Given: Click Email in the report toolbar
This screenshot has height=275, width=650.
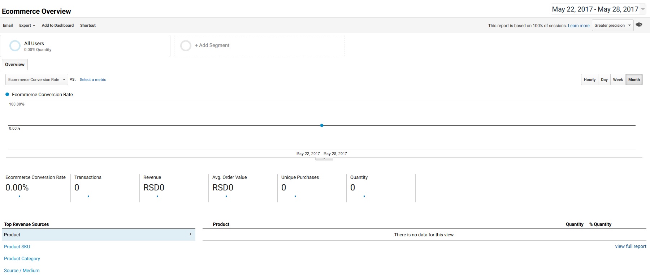Looking at the screenshot, I should tap(8, 25).
